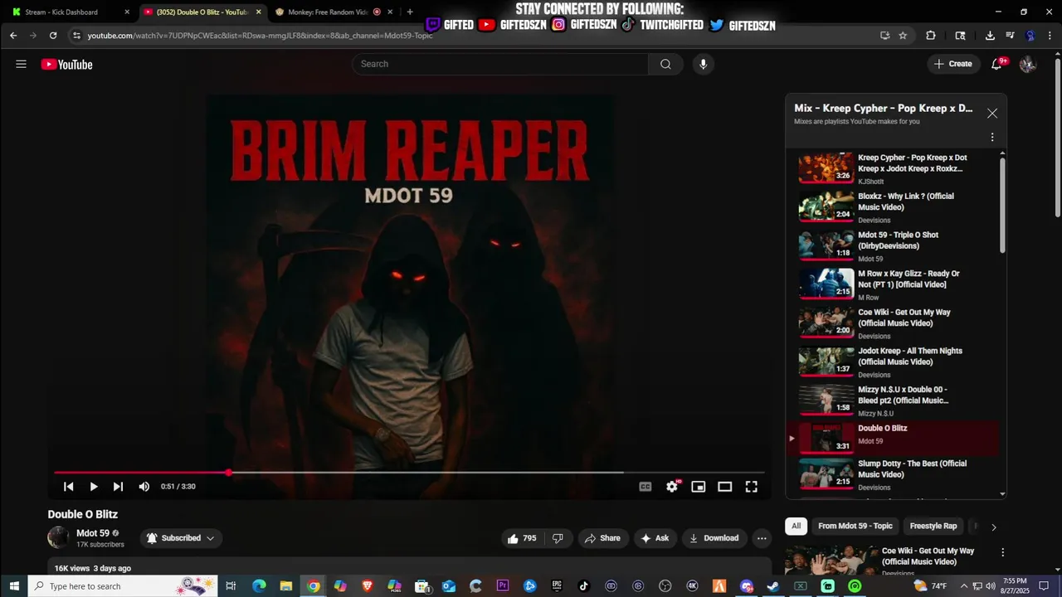Viewport: 1062px width, 597px height.
Task: Share this video
Action: (602, 538)
